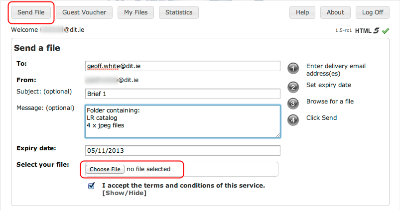View the Statistics page
This screenshot has width=400, height=210.
179,12
